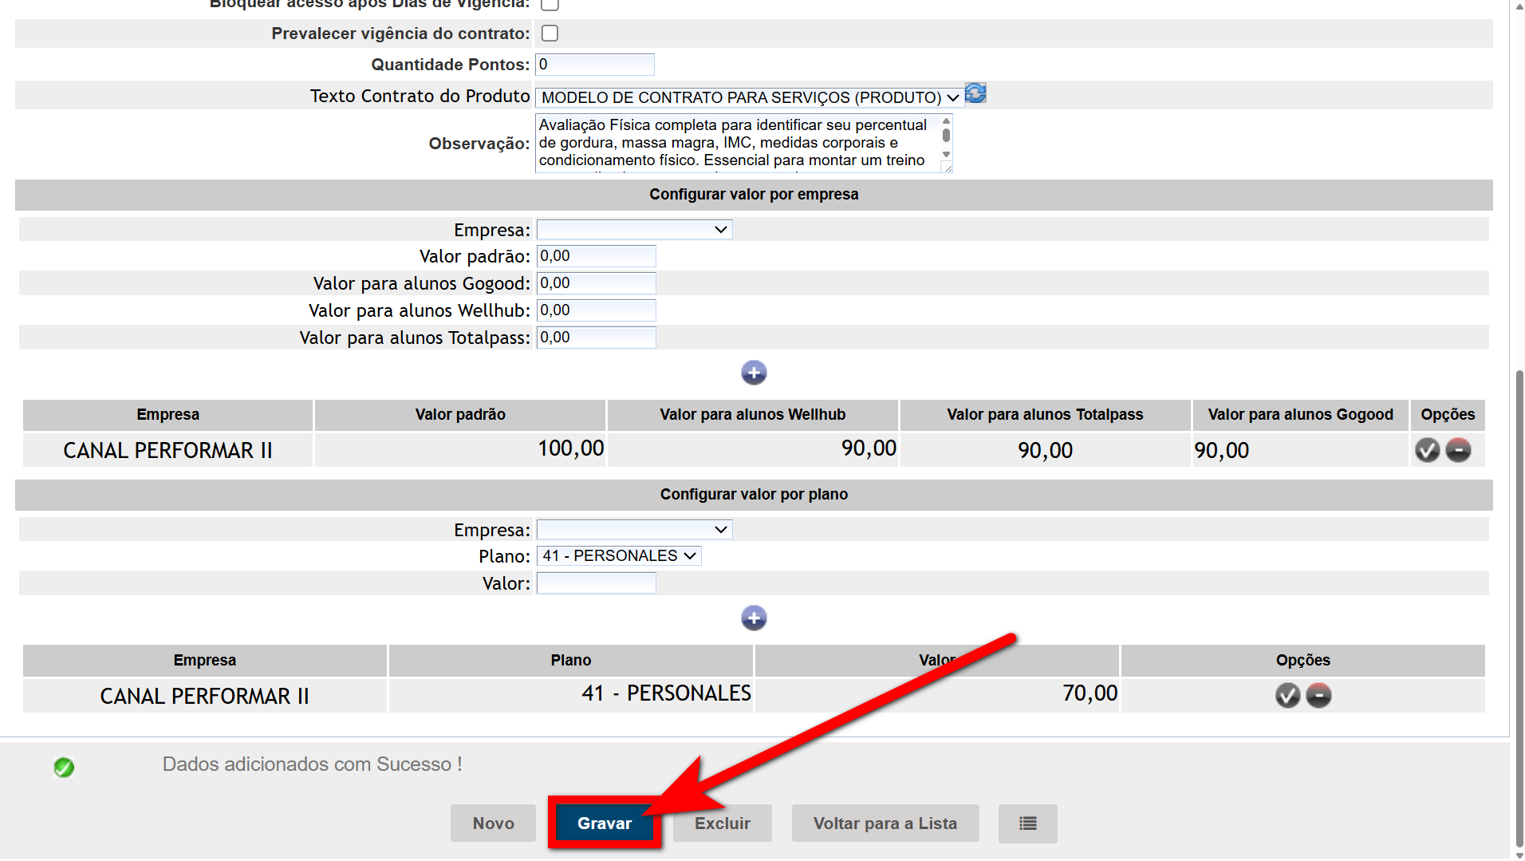Click plus icon to add plan value
The image size is (1525, 861).
point(753,618)
